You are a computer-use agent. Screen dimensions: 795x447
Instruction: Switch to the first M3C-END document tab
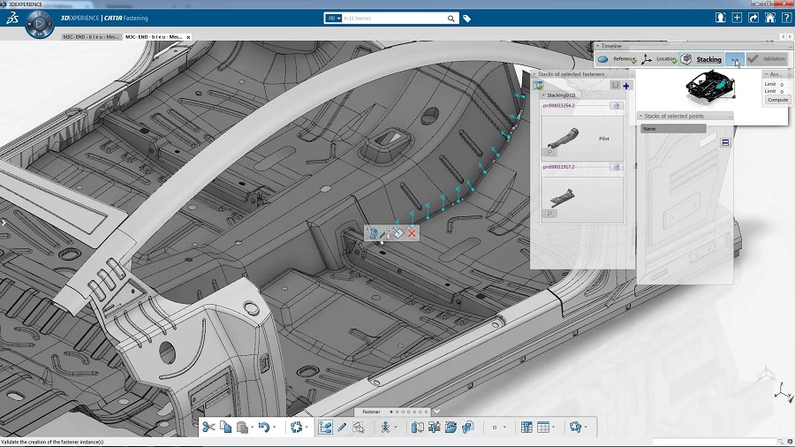89,37
